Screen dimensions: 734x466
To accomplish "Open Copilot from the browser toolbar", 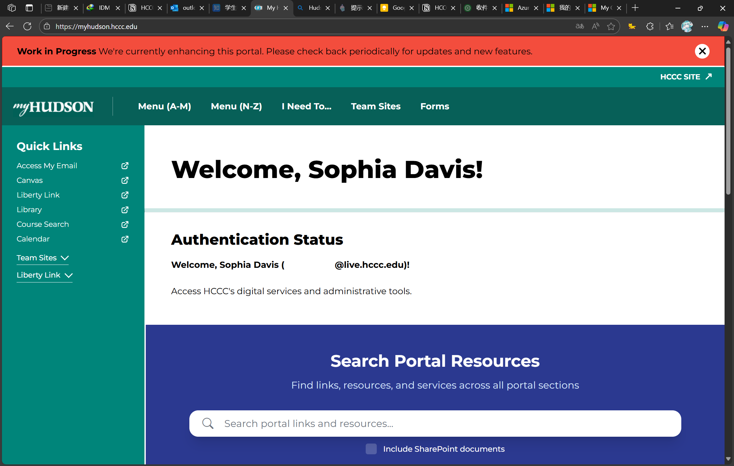I will tap(723, 26).
